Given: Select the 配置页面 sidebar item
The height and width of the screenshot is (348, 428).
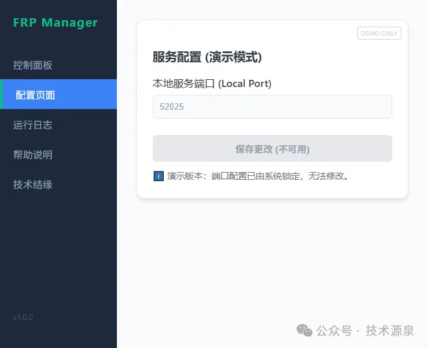Looking at the screenshot, I should pos(58,94).
